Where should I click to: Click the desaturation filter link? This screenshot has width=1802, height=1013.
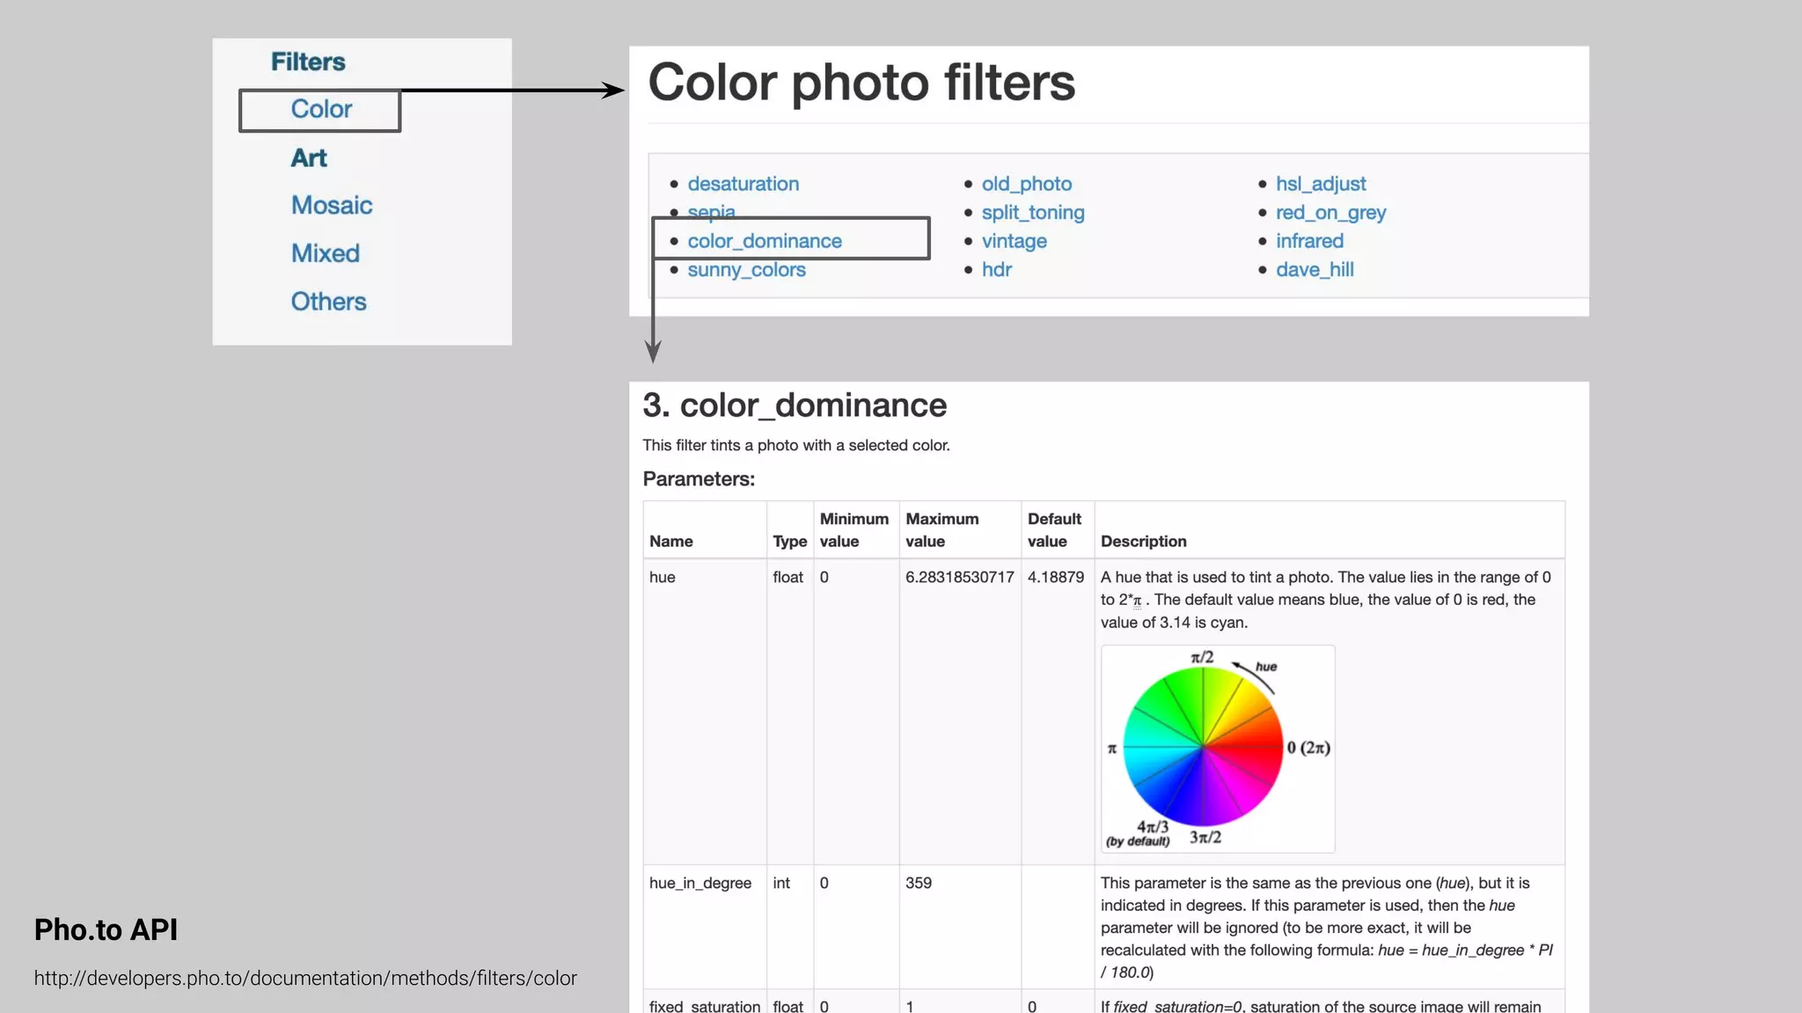[x=743, y=184]
